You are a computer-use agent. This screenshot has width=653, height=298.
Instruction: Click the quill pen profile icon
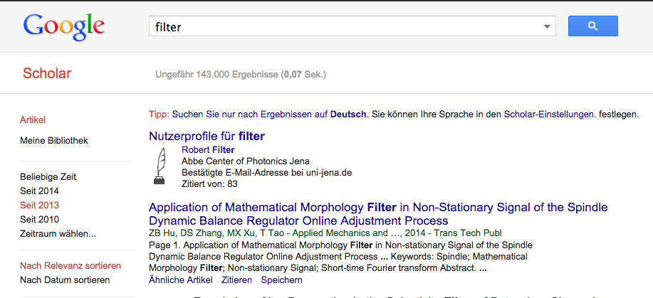pos(161,164)
